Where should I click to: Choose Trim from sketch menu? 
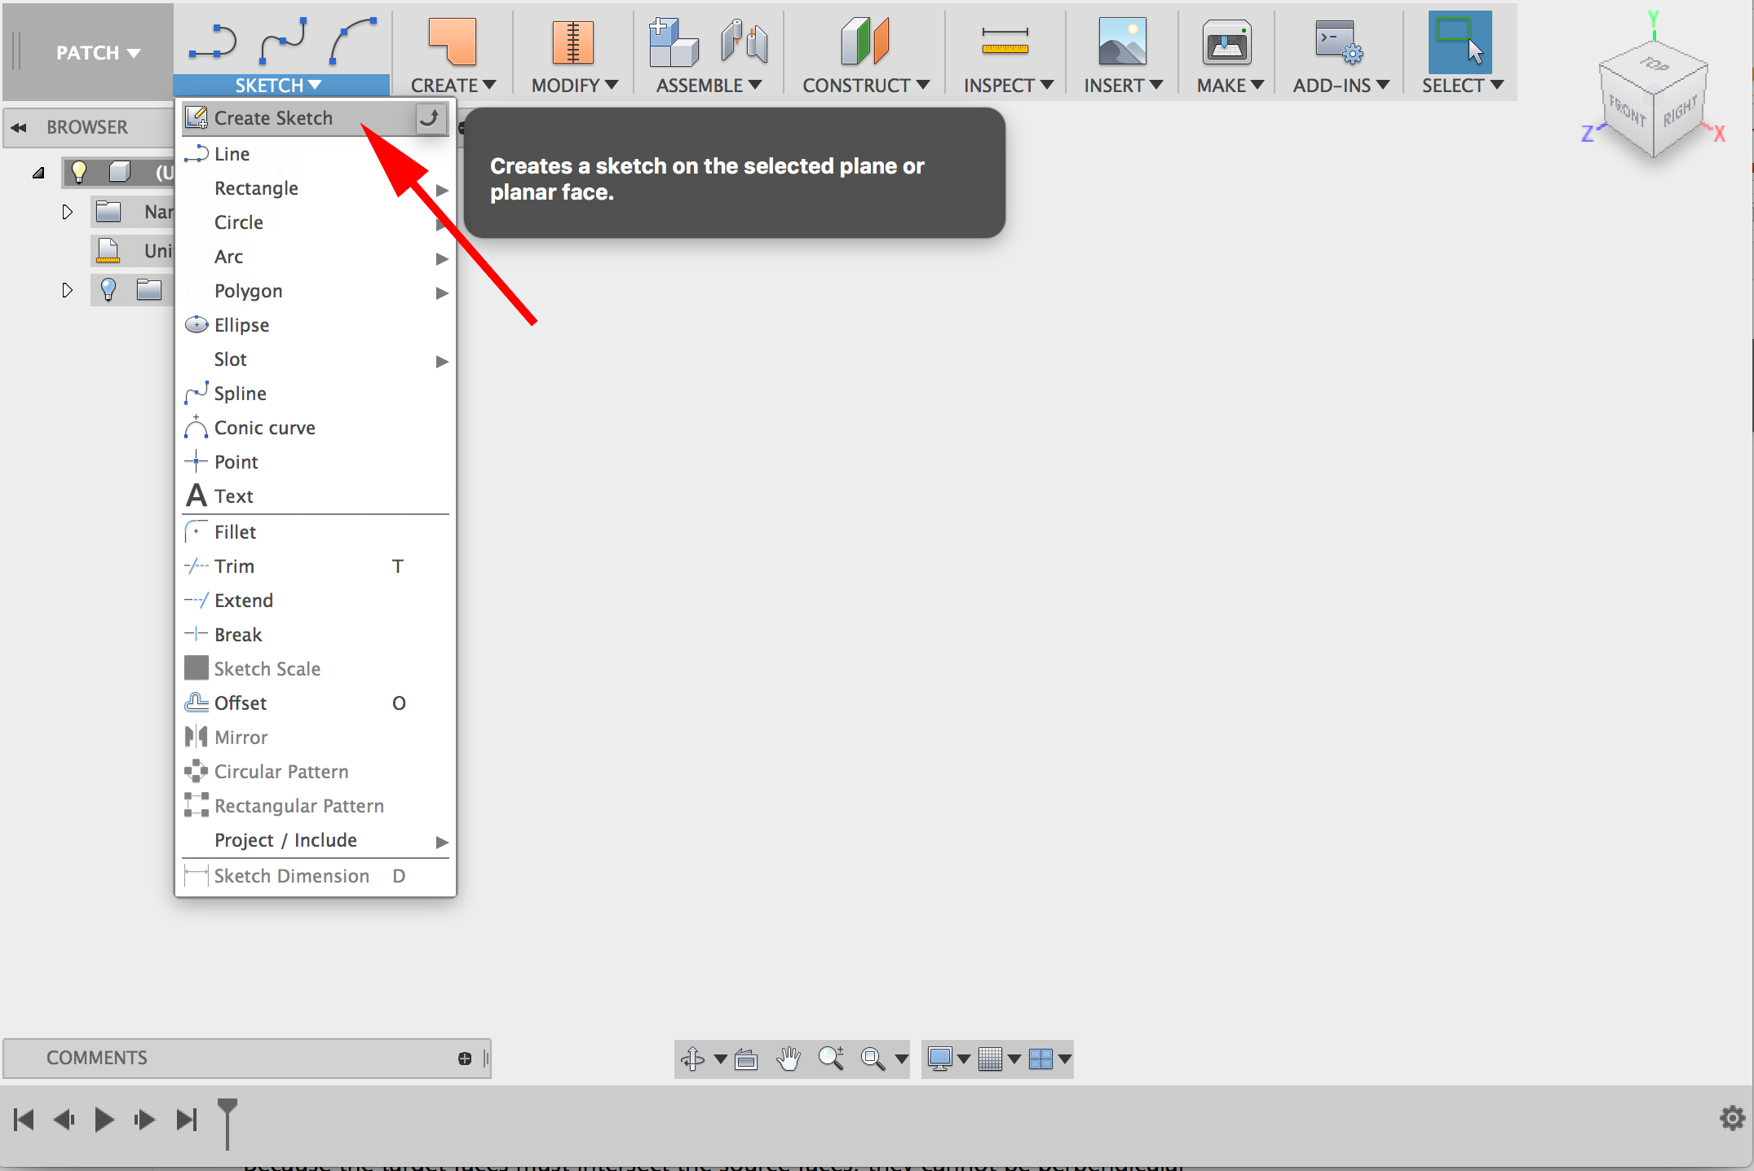coord(315,566)
